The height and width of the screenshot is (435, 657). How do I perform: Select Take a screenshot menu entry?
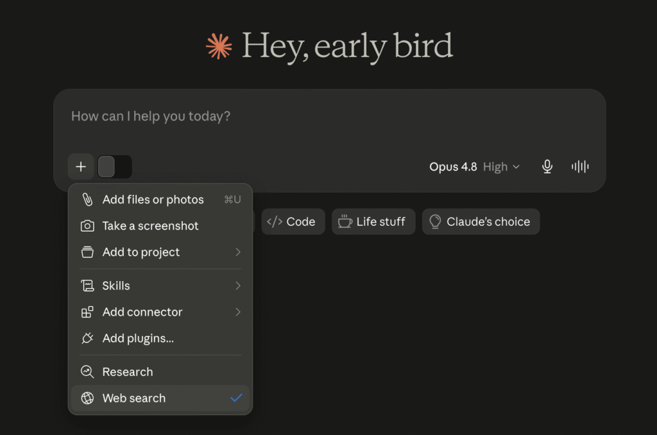160,226
